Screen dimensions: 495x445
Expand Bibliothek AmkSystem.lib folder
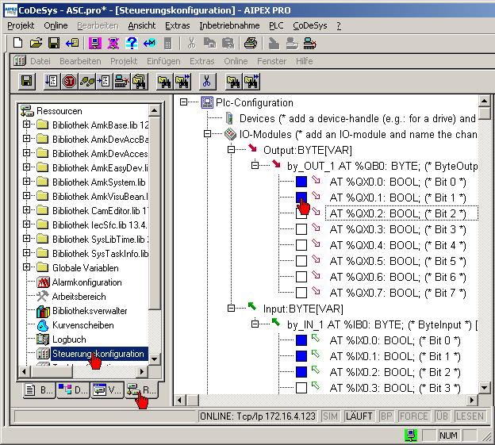27,181
